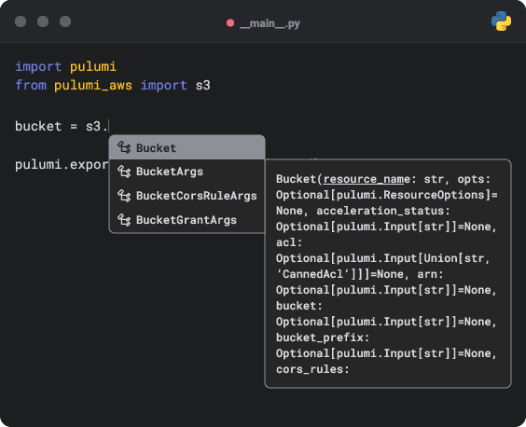Choose BucketArgs from the completion list
This screenshot has height=427, width=526.
click(187, 172)
